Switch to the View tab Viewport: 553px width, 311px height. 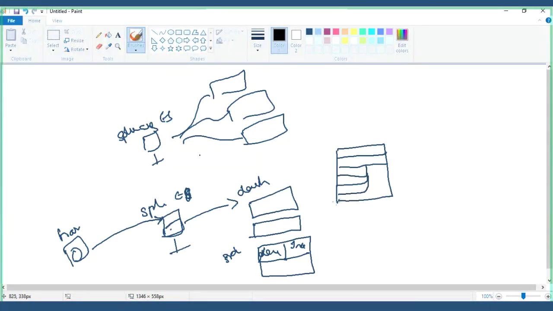57,21
